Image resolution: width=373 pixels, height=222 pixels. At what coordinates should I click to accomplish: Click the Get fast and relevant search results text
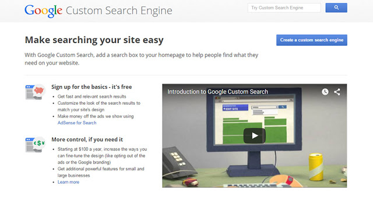pos(92,96)
